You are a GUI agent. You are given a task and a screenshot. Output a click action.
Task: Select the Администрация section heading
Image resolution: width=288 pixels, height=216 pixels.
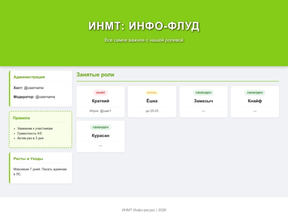[x=29, y=77]
